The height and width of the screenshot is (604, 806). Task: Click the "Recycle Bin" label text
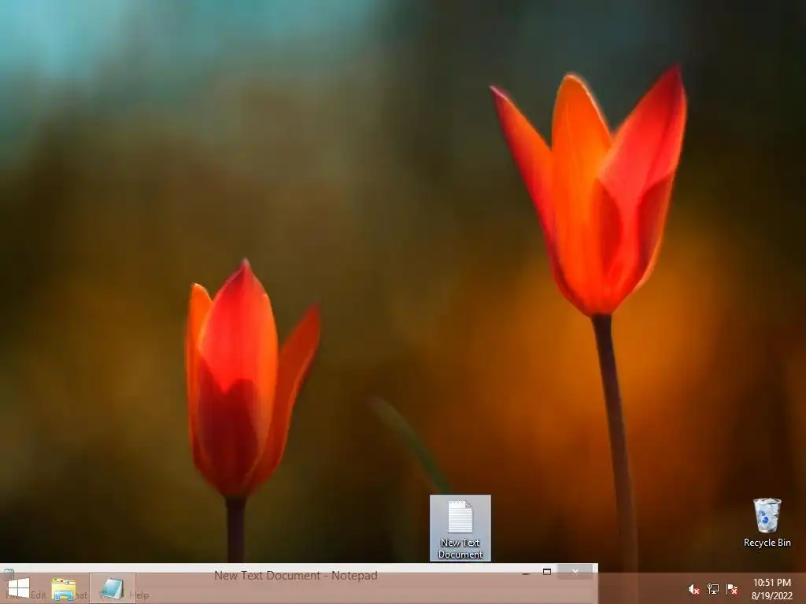767,543
